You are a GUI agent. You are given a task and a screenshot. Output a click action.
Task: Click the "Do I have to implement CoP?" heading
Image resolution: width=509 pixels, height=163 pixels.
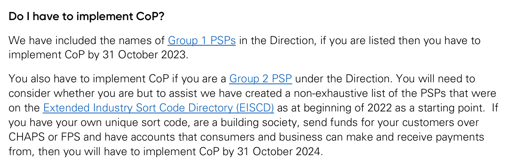pyautogui.click(x=86, y=17)
